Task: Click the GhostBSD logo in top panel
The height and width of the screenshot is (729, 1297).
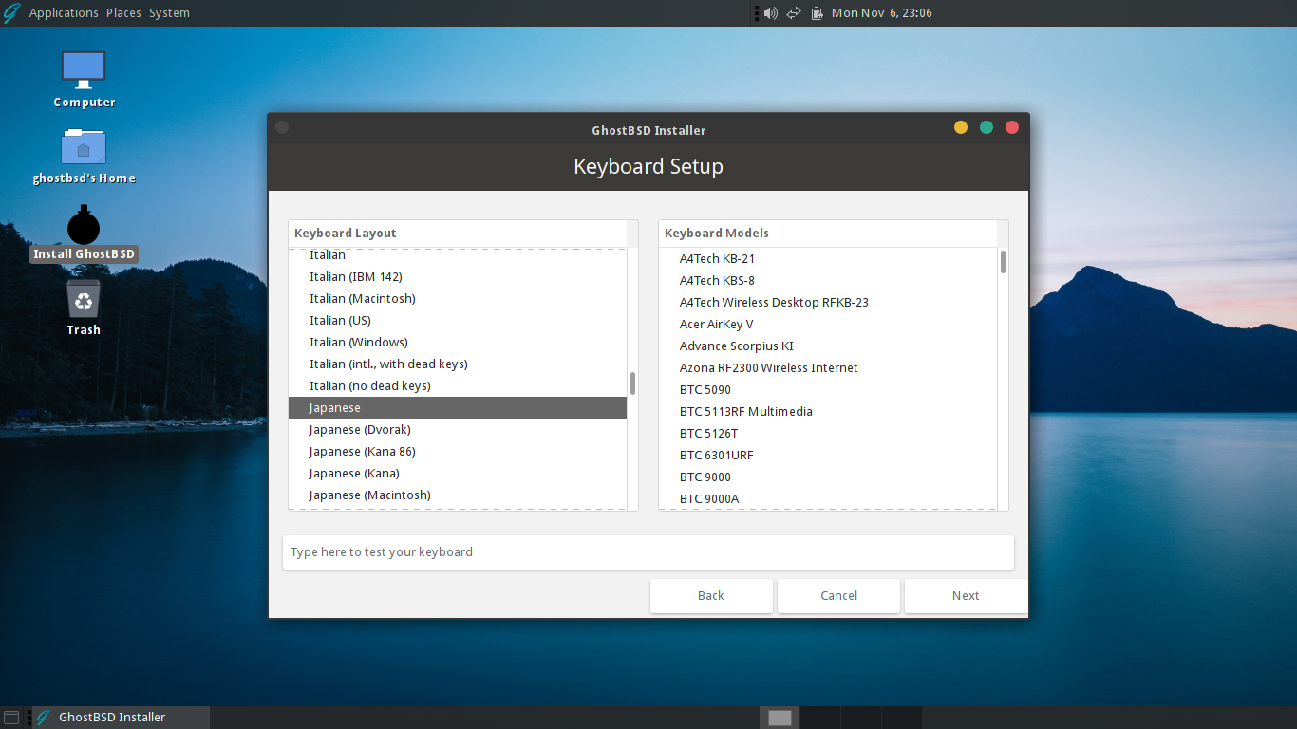Action: pyautogui.click(x=11, y=12)
